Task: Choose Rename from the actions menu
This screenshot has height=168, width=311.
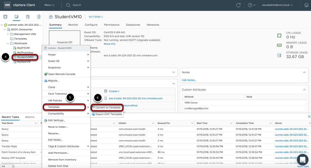Action: pos(66,133)
